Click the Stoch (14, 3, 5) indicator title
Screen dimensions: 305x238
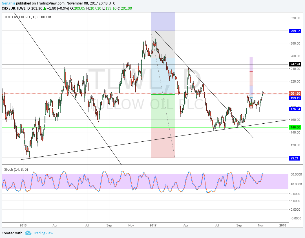click(16, 170)
